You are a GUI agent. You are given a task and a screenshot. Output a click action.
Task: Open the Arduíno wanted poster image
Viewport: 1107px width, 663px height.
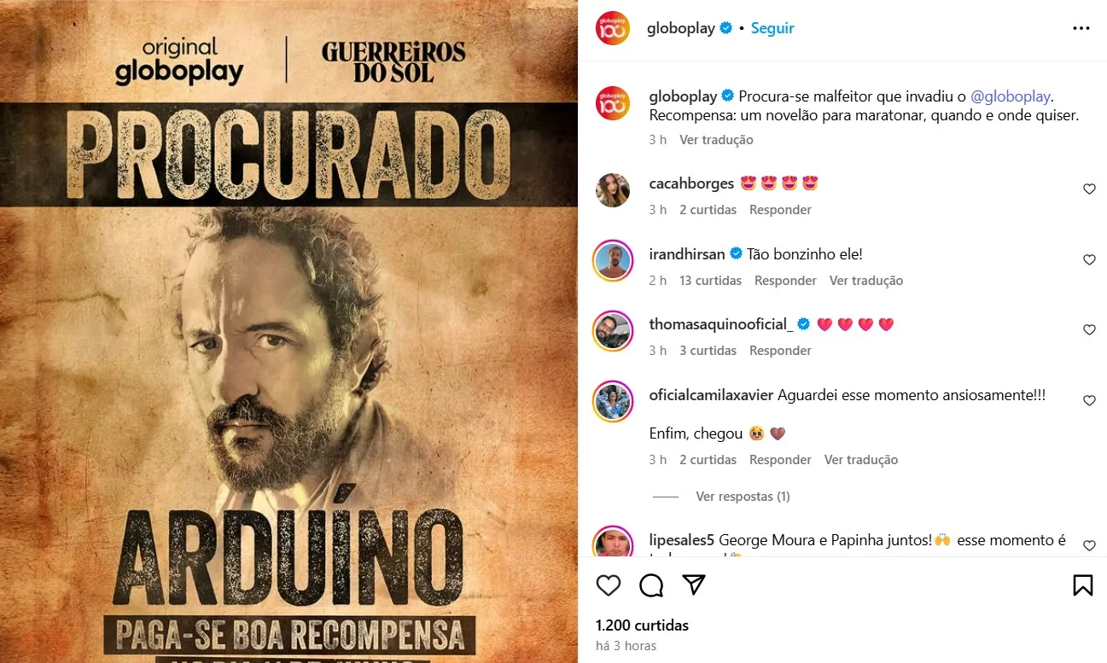288,331
